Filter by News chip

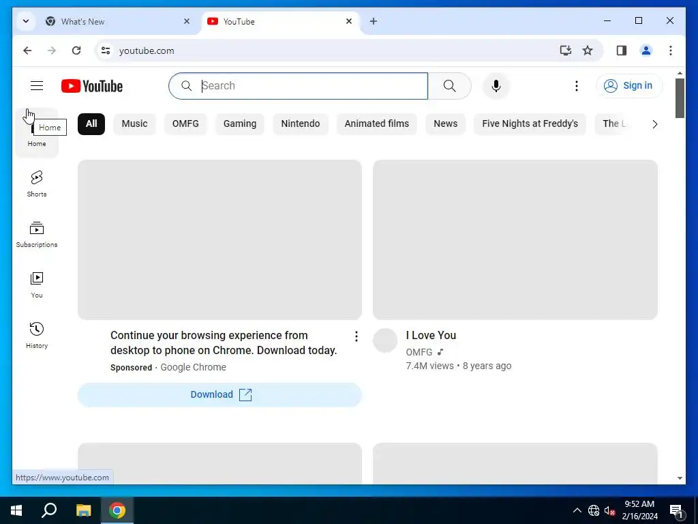coord(446,124)
